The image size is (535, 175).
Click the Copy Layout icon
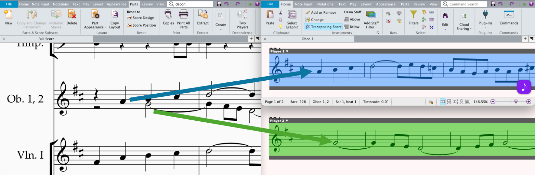pos(115,15)
